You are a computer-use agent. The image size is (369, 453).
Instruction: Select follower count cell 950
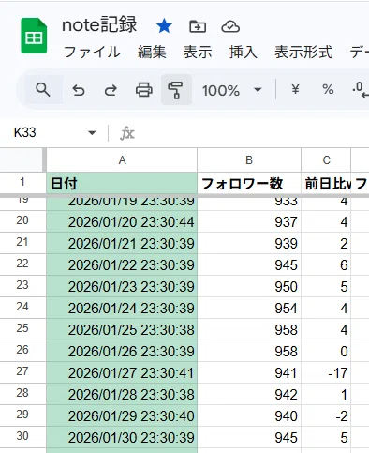(x=249, y=286)
